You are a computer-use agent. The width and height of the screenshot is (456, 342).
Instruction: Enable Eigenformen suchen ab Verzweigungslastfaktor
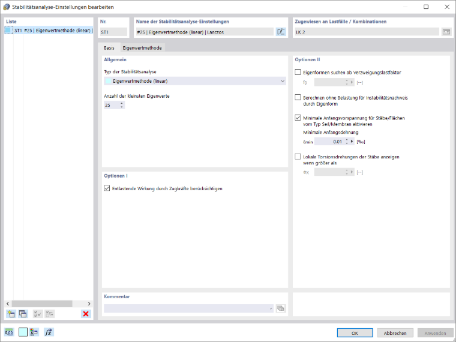pyautogui.click(x=298, y=72)
